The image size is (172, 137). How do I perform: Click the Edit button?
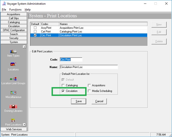point(159,32)
